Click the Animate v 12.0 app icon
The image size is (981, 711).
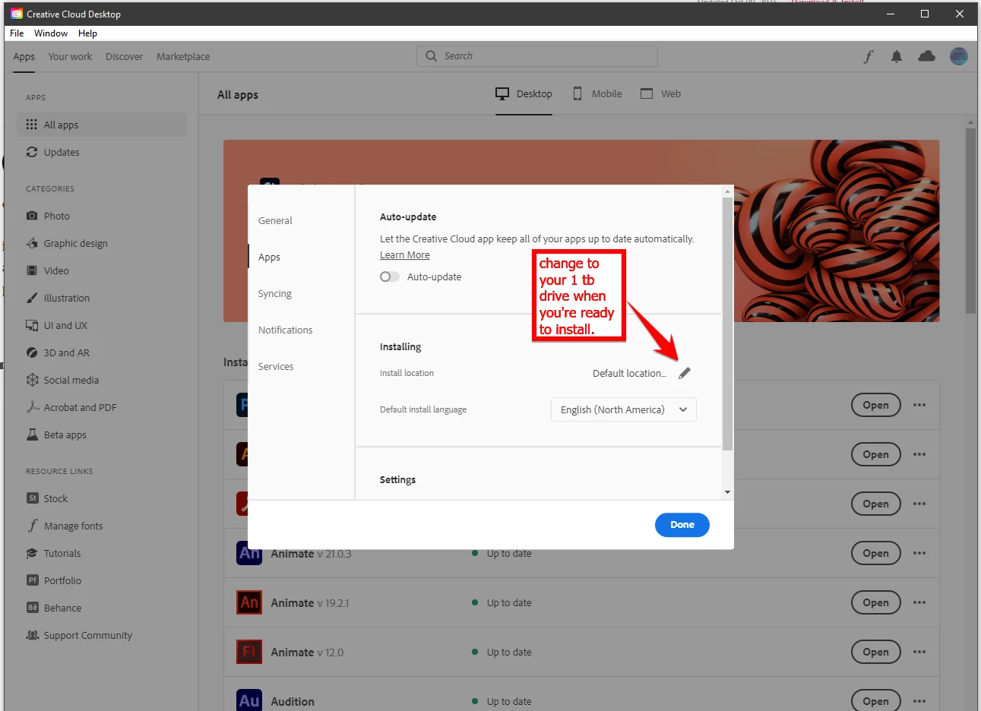(249, 652)
